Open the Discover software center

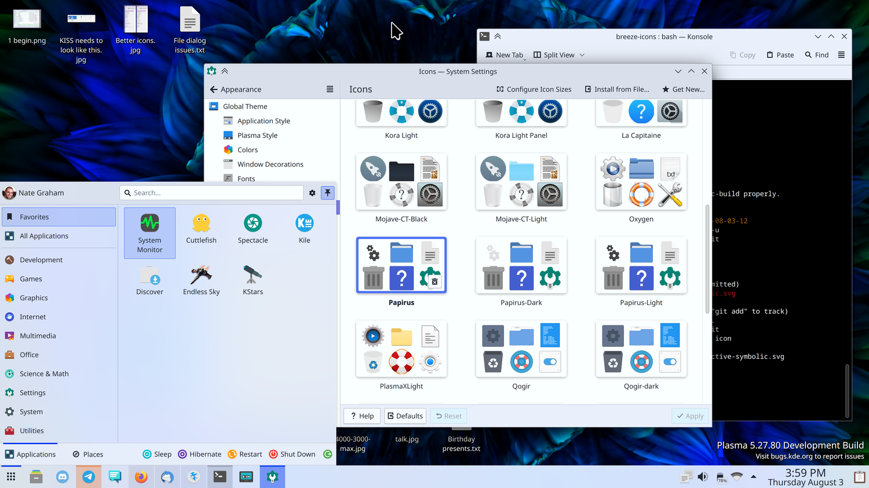149,280
